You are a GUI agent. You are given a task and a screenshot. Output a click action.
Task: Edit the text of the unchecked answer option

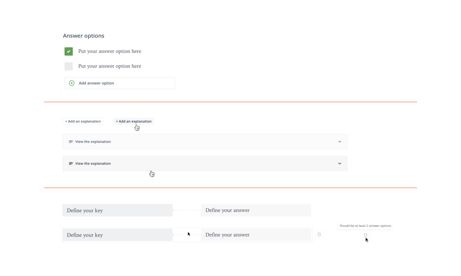click(x=109, y=66)
